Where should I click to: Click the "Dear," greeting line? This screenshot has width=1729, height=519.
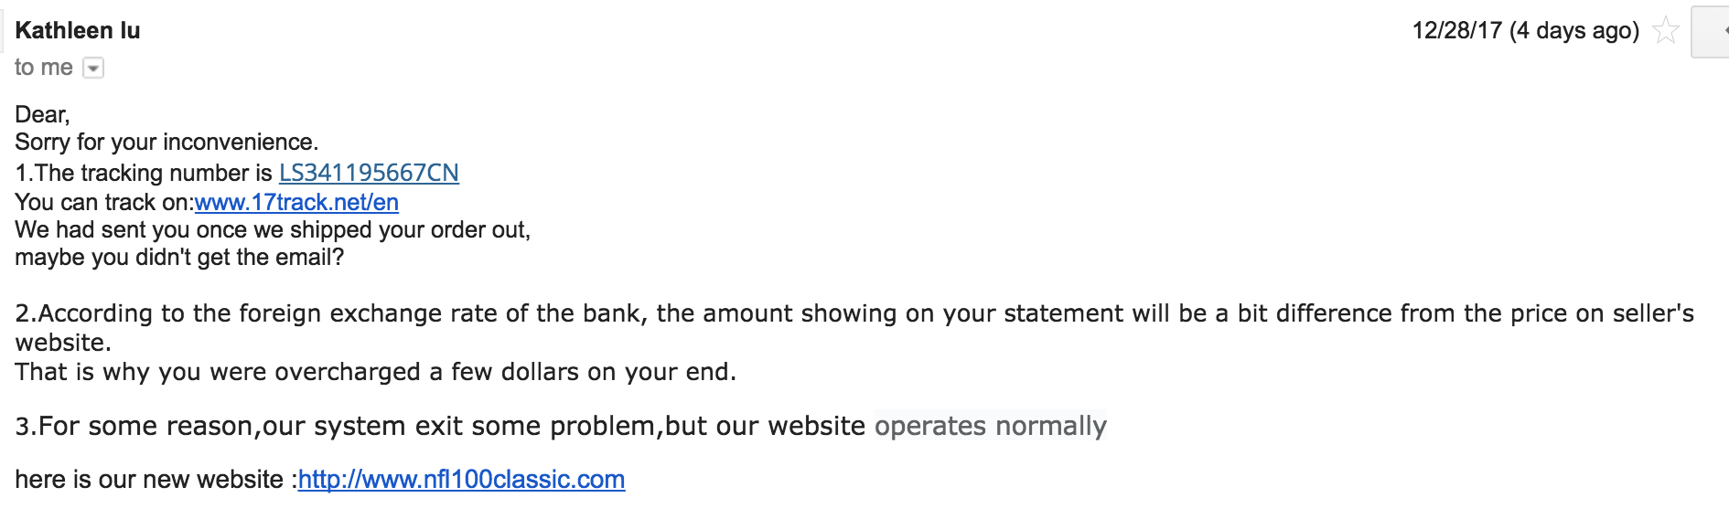pos(42,114)
